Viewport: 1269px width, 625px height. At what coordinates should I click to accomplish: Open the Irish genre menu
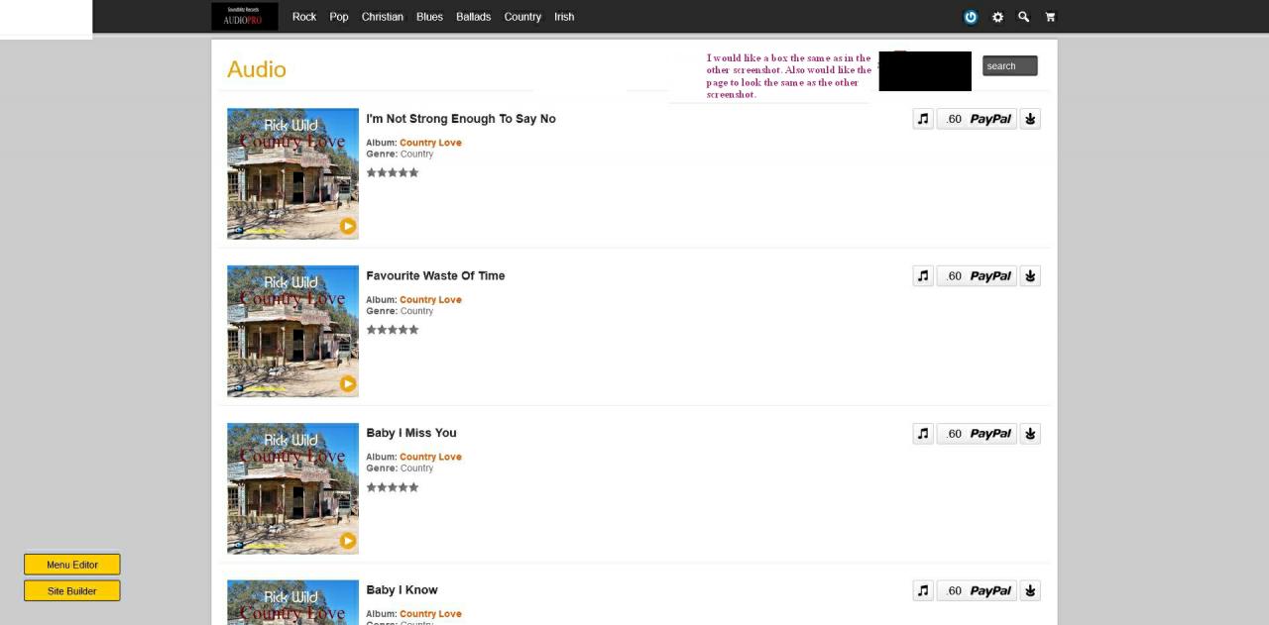[x=564, y=17]
